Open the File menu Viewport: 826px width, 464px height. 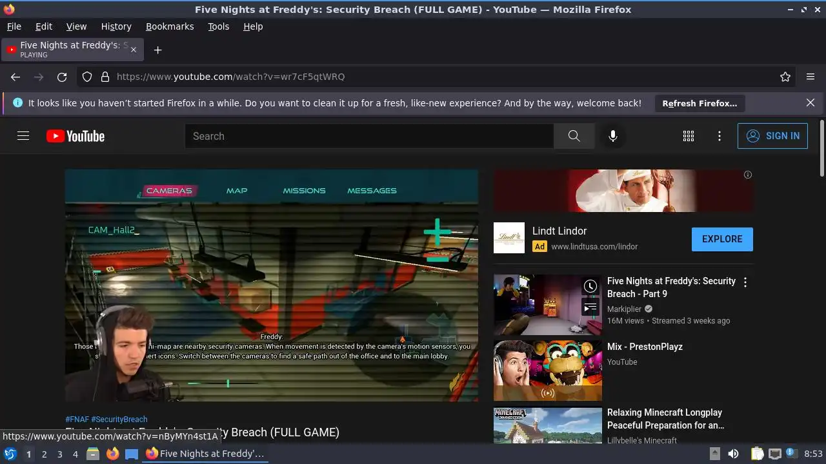pyautogui.click(x=14, y=26)
